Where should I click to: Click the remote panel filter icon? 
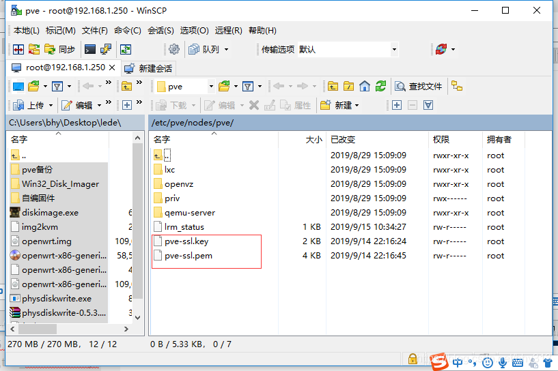pos(248,87)
